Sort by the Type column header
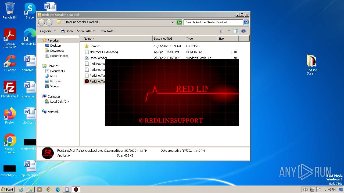Screen dimensions: 344x193 click(x=201, y=39)
